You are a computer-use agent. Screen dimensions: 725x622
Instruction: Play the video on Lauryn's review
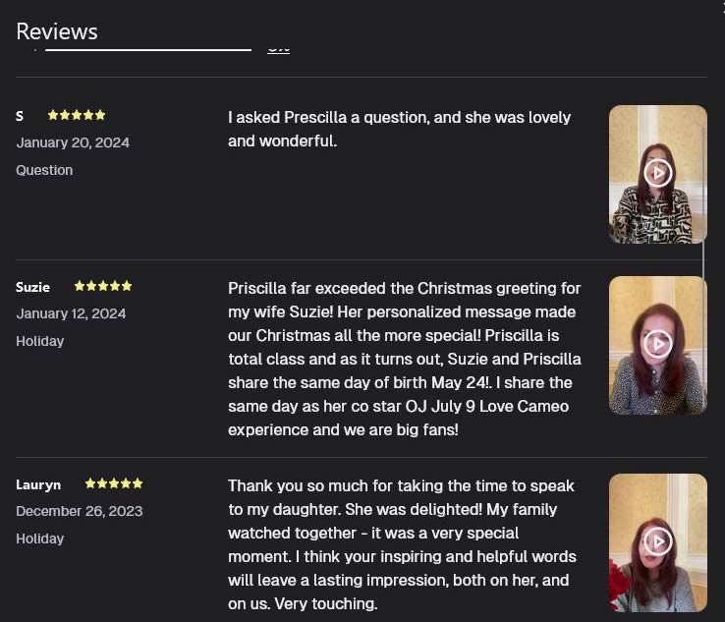tap(657, 541)
